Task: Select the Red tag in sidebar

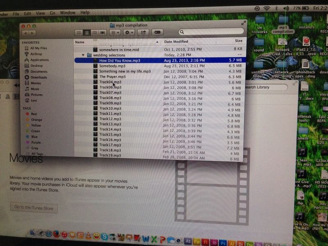Action: (34, 114)
